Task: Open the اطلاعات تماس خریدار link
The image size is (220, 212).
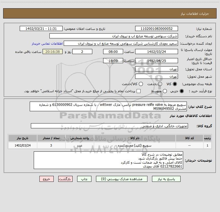Action: pos(47,44)
